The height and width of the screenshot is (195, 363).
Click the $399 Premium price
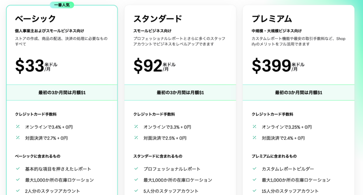[271, 65]
